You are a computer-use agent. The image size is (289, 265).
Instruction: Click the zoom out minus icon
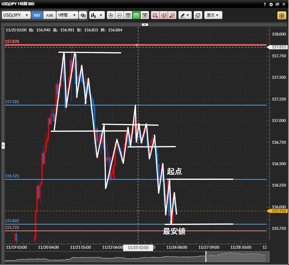tap(119, 15)
